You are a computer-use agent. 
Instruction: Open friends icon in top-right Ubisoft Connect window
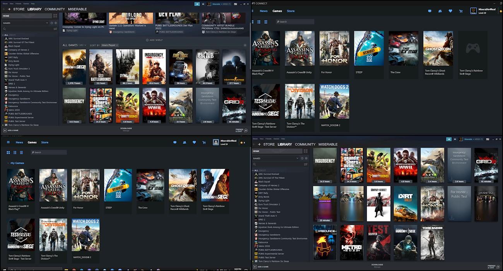point(440,11)
